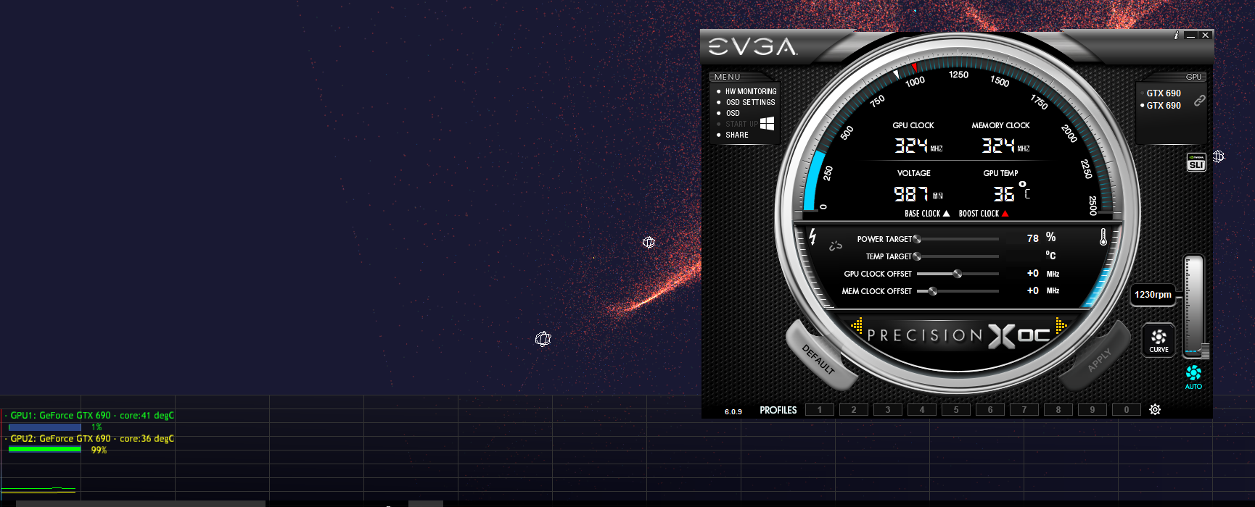Click version number 6.0.9

(x=733, y=411)
